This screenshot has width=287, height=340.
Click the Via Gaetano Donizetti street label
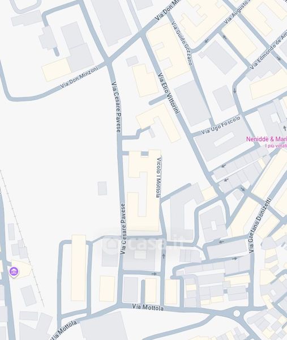click(260, 225)
